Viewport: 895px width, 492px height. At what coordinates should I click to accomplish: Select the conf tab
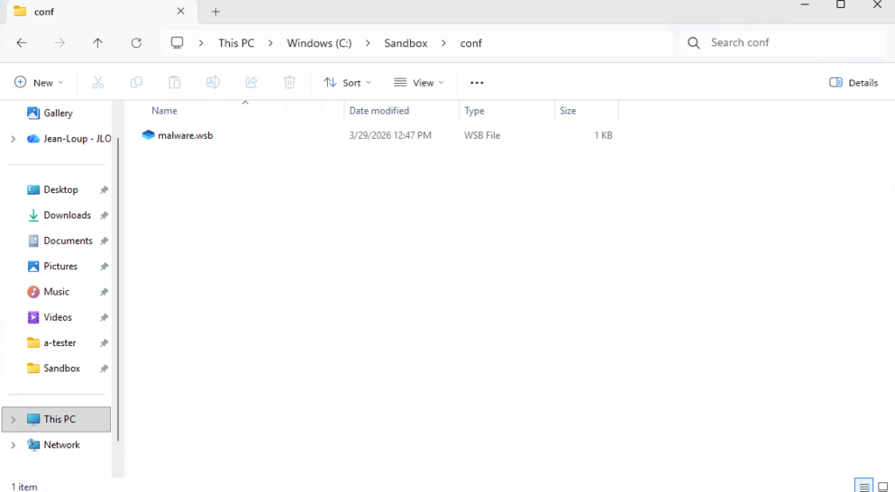pos(101,11)
